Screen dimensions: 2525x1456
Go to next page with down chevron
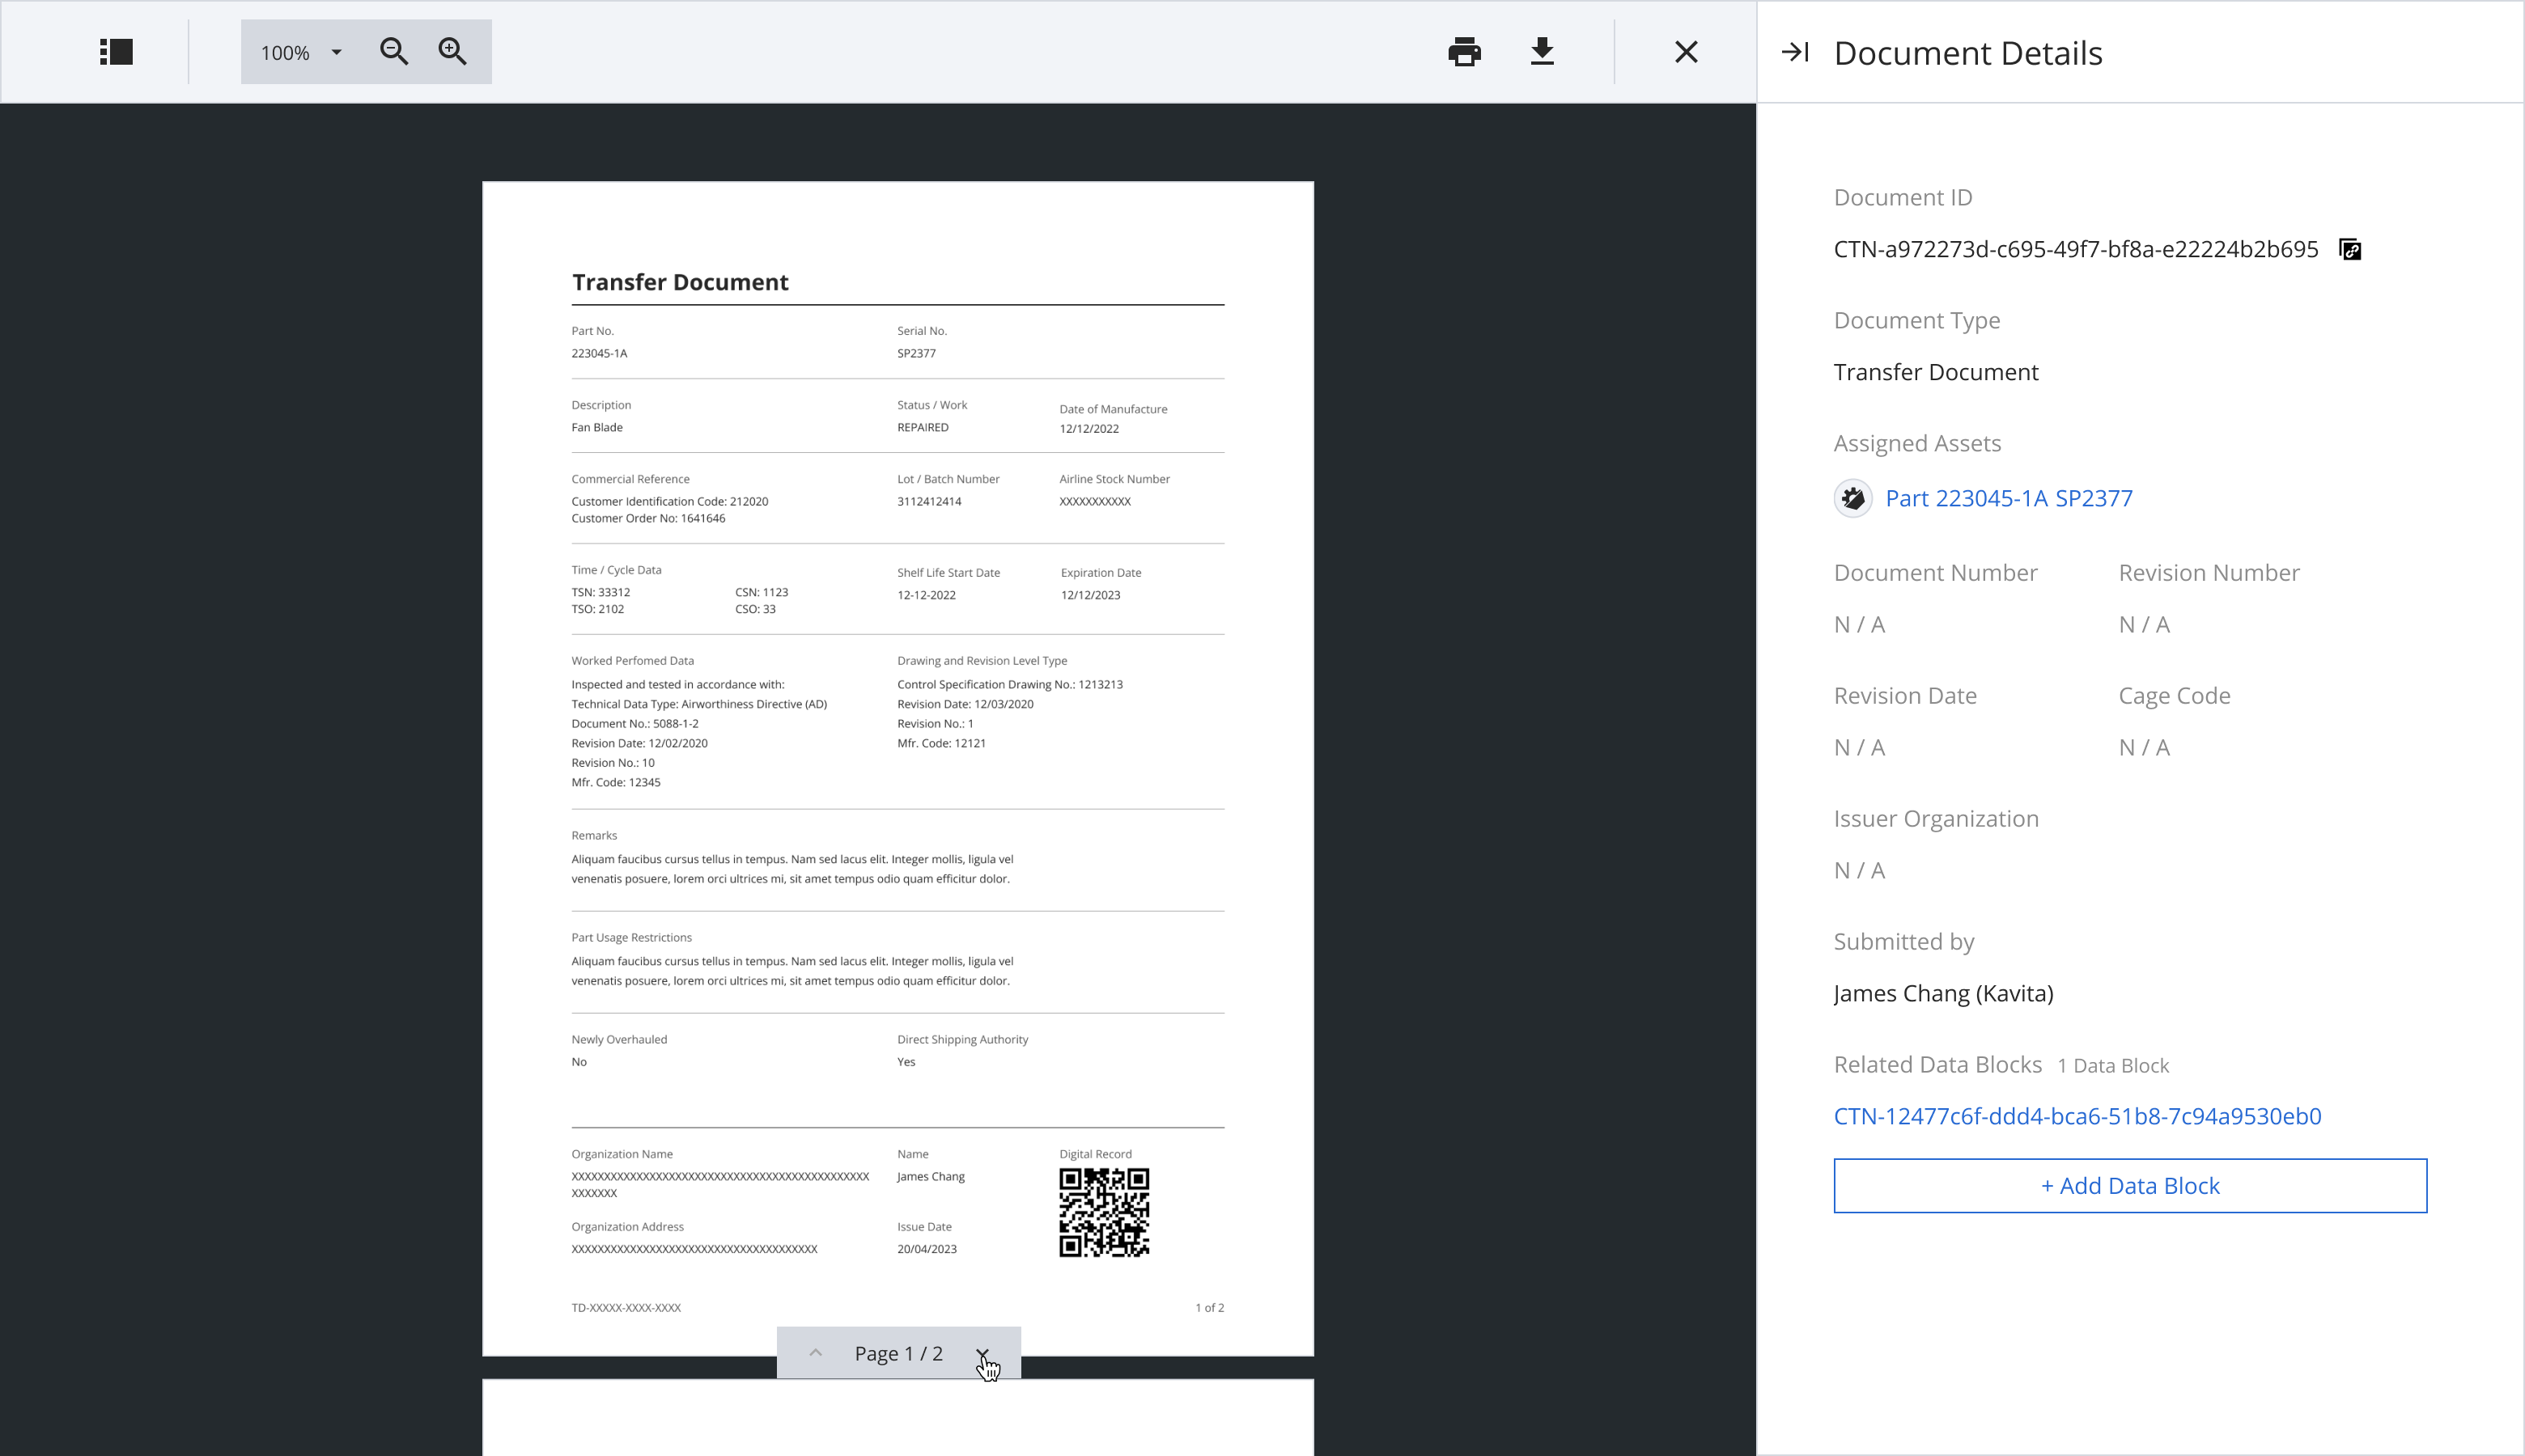(x=983, y=1353)
